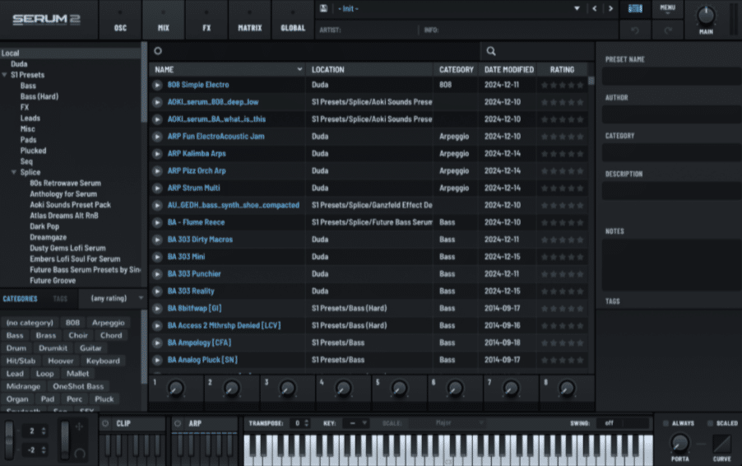Image resolution: width=742 pixels, height=466 pixels.
Task: Click the undo arrow icon
Action: (x=635, y=30)
